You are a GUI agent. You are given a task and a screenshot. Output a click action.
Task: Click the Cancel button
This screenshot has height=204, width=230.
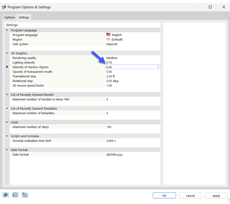coord(190,196)
